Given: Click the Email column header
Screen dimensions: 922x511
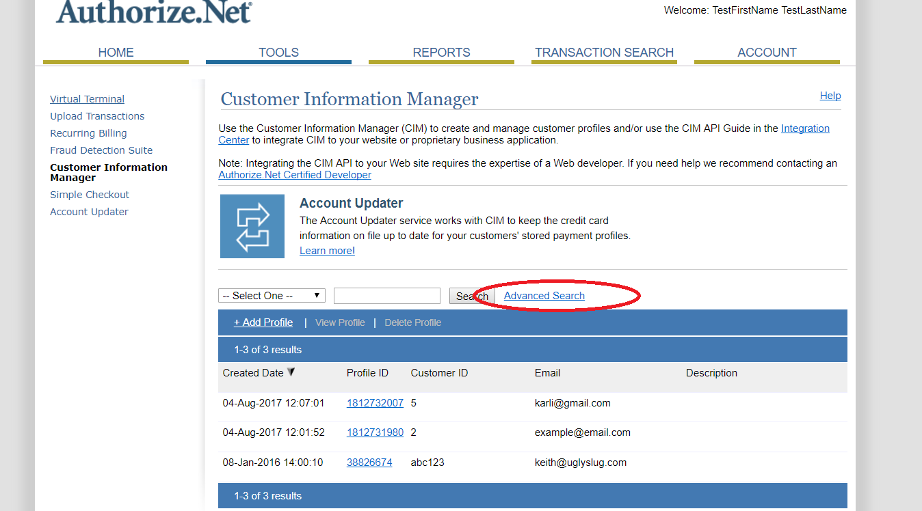Looking at the screenshot, I should [x=547, y=373].
